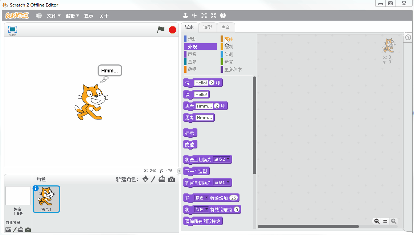Select the 数据 block category
This screenshot has height=235, width=414.
[200, 69]
